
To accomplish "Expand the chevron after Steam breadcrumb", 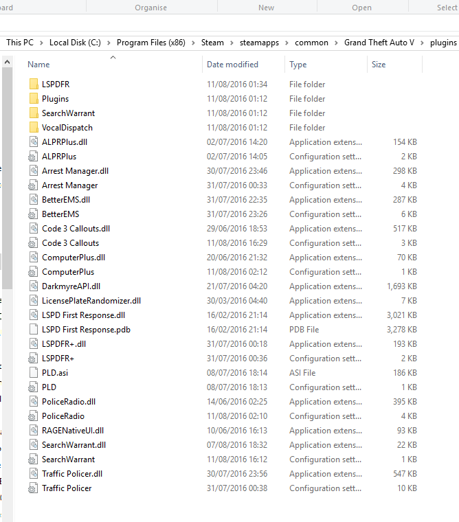I will [232, 43].
